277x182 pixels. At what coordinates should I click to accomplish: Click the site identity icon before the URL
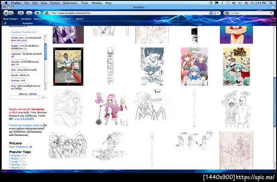pyautogui.click(x=47, y=13)
